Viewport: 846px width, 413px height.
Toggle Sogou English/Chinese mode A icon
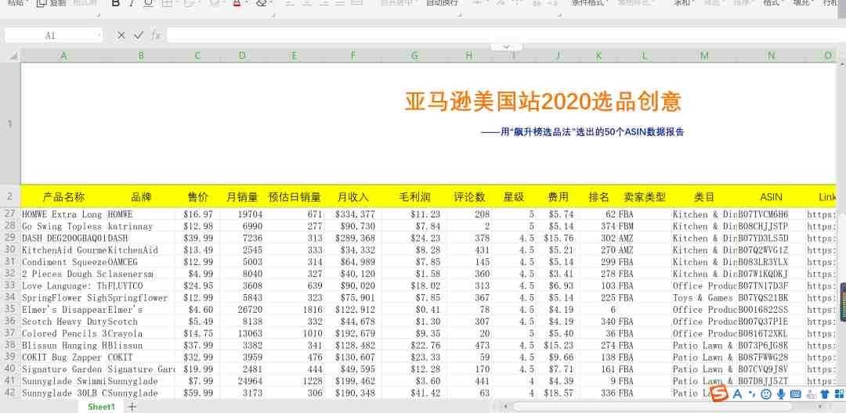coord(738,394)
